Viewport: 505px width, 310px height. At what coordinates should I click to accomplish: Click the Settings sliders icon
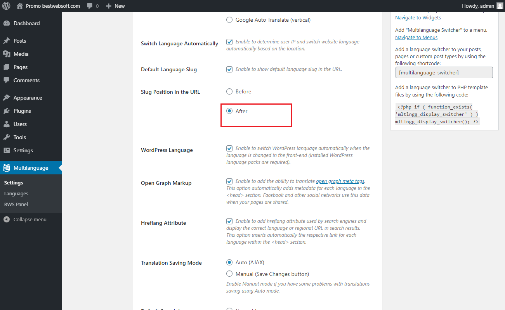pos(7,150)
